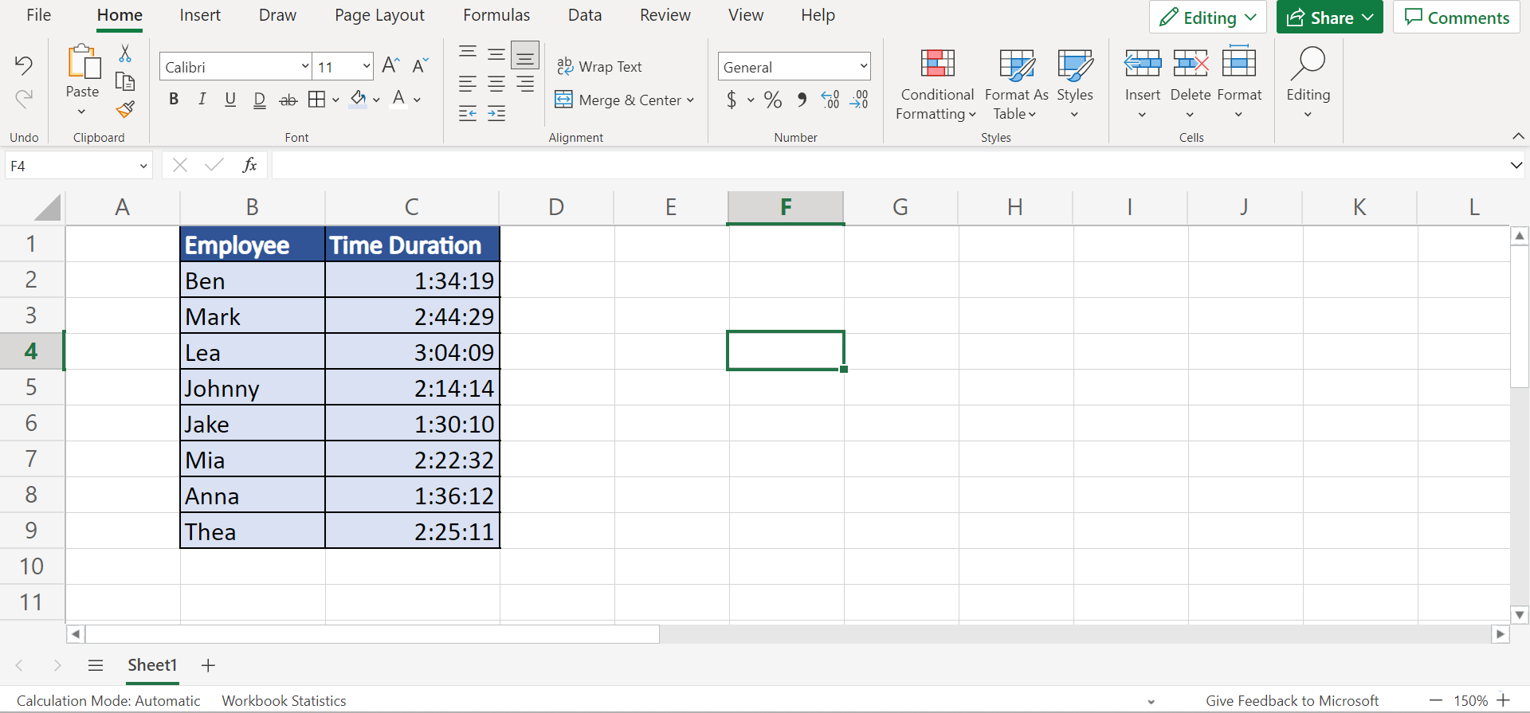Click the Undo arrow icon
The width and height of the screenshot is (1530, 713).
24,65
